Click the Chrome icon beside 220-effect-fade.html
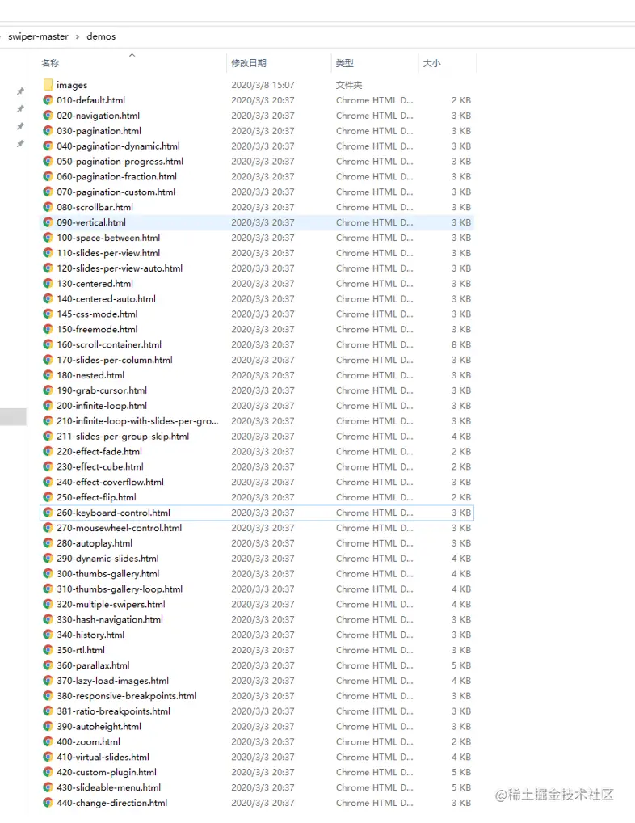The image size is (635, 823). click(x=48, y=451)
